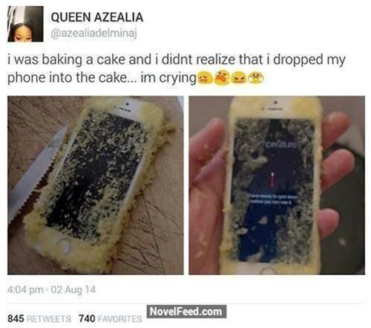Click the QUEEN AZEALIA display name
The height and width of the screenshot is (328, 371).
click(x=97, y=17)
